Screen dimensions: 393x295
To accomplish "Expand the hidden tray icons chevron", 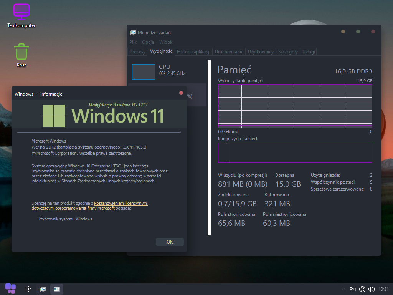I will (343, 289).
